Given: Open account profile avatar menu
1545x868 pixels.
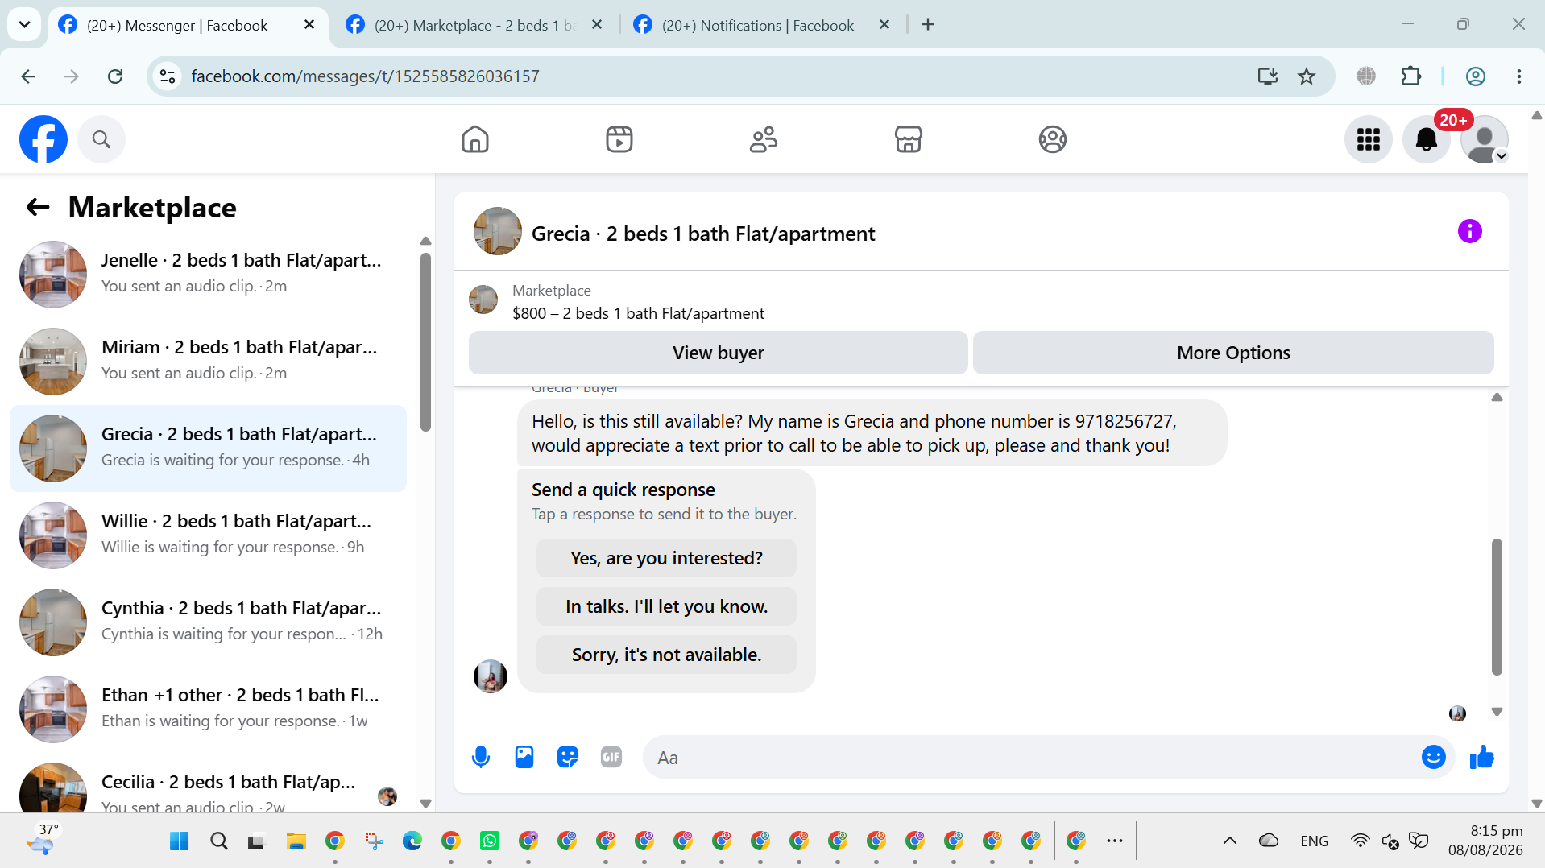Looking at the screenshot, I should (x=1485, y=139).
